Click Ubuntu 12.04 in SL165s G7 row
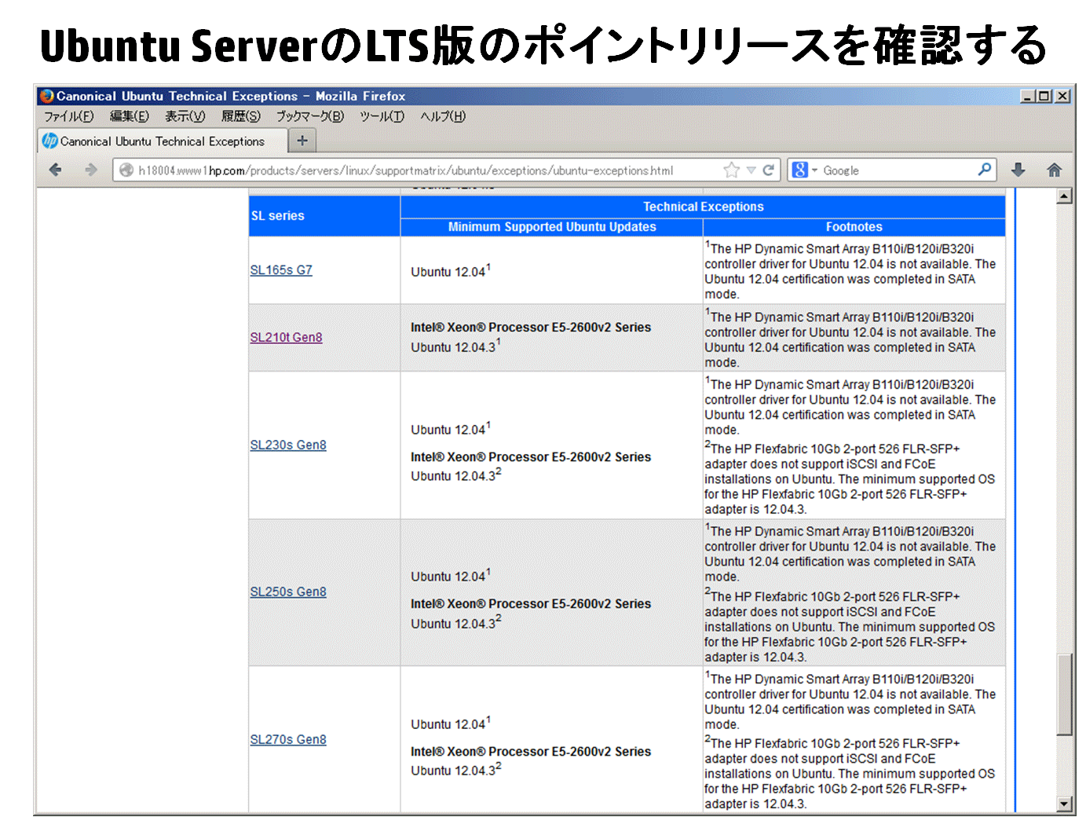This screenshot has width=1086, height=817. coord(451,271)
